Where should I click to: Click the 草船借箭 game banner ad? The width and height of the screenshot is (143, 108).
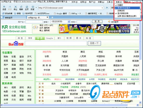[94, 29]
